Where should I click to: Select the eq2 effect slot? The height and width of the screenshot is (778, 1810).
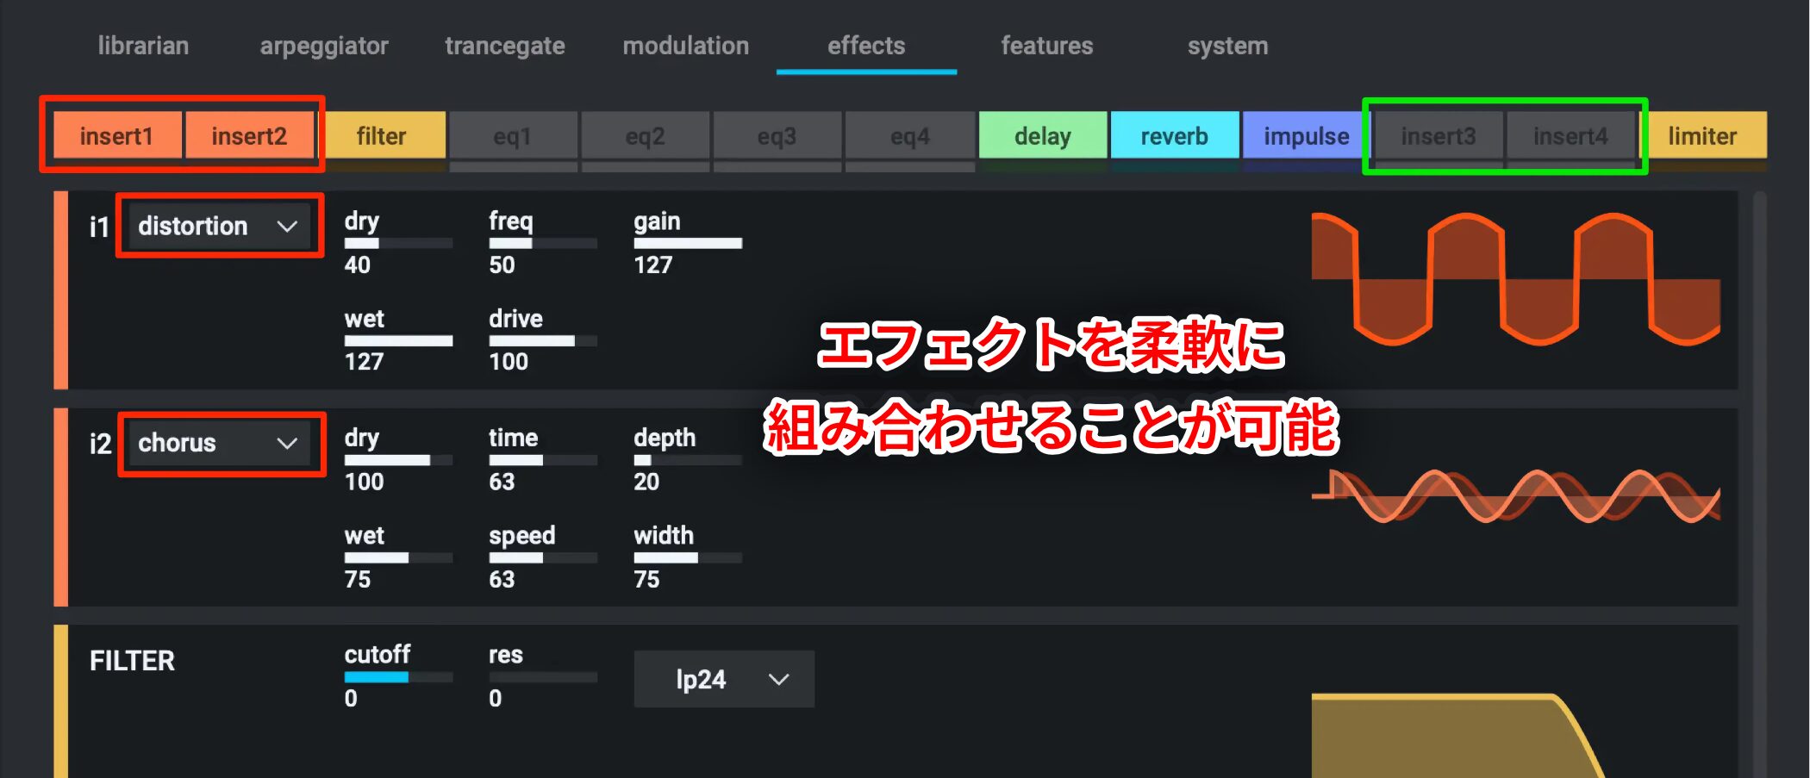pyautogui.click(x=645, y=135)
